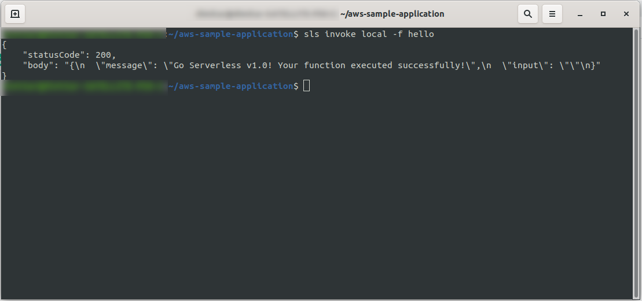This screenshot has width=642, height=301.
Task: Close the terminal window
Action: point(626,14)
